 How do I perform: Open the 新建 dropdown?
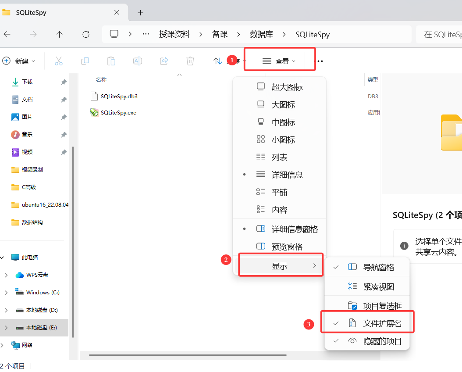click(x=19, y=61)
